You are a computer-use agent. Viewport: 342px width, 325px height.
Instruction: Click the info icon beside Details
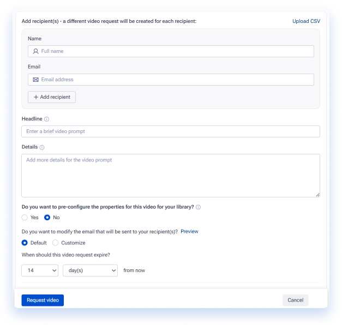[42, 147]
